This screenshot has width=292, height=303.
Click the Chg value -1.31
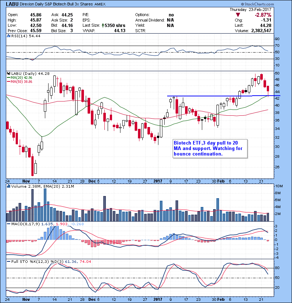266,20
